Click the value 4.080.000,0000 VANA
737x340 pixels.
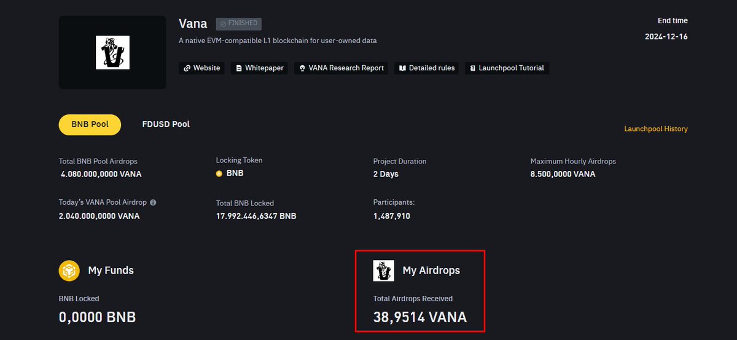coord(101,174)
